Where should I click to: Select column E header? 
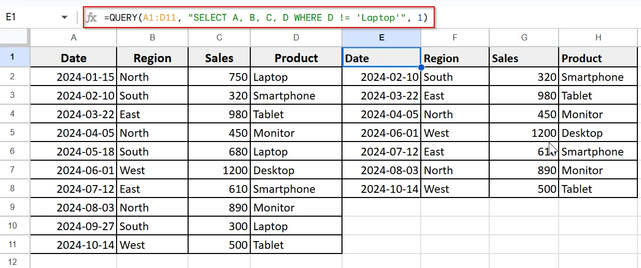pos(381,37)
